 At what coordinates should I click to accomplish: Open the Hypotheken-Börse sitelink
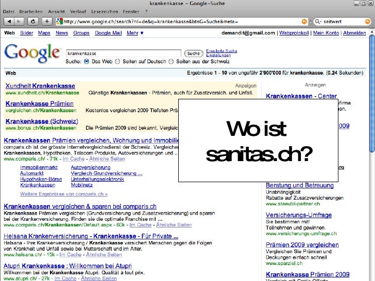(x=41, y=179)
